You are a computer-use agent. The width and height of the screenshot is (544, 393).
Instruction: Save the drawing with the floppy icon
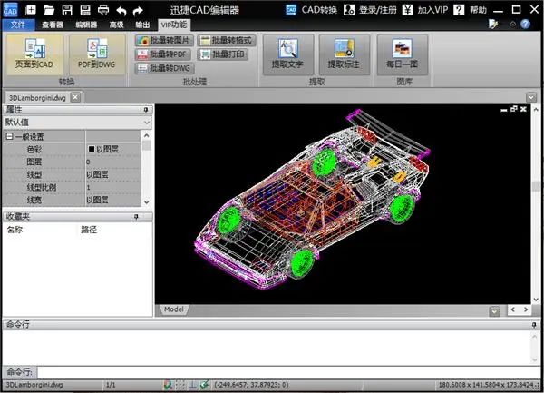click(x=67, y=10)
